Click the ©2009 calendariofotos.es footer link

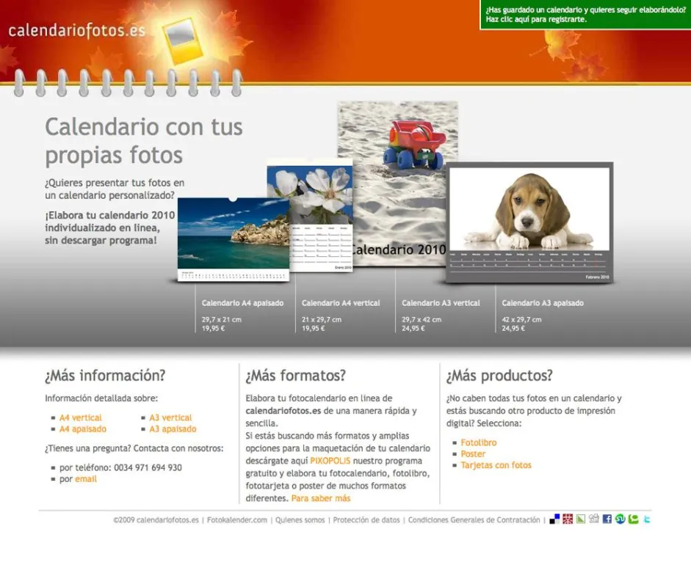click(x=156, y=520)
